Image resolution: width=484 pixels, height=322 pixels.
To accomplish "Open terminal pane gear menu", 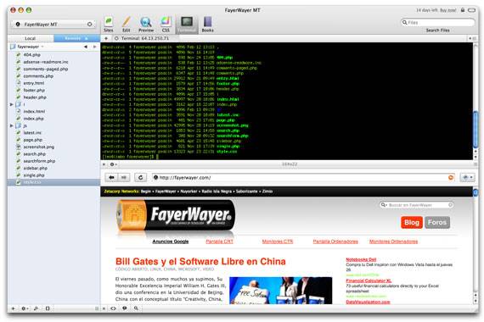I will point(113,164).
